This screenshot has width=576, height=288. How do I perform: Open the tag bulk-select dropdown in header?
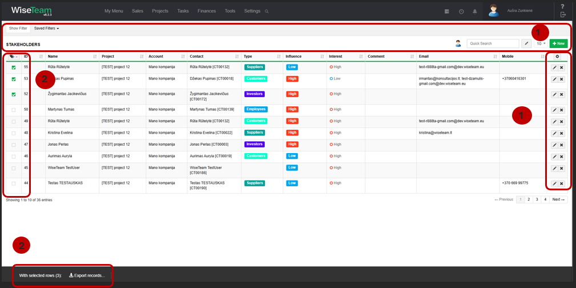tap(14, 57)
